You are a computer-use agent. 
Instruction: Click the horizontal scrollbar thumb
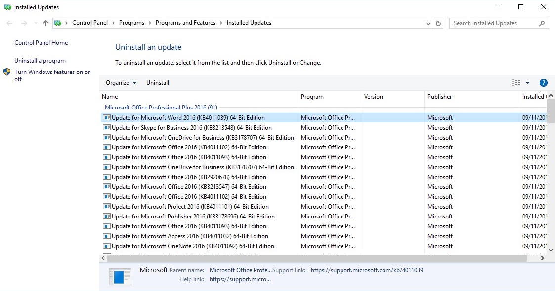coord(317,258)
